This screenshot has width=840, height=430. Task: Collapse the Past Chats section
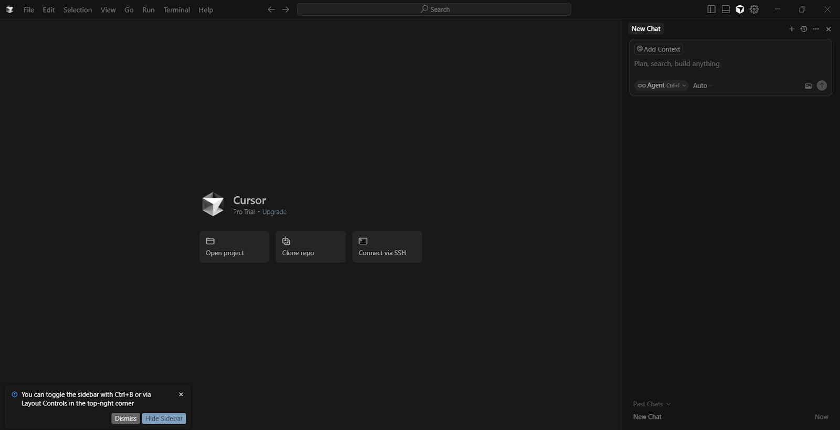pos(652,404)
